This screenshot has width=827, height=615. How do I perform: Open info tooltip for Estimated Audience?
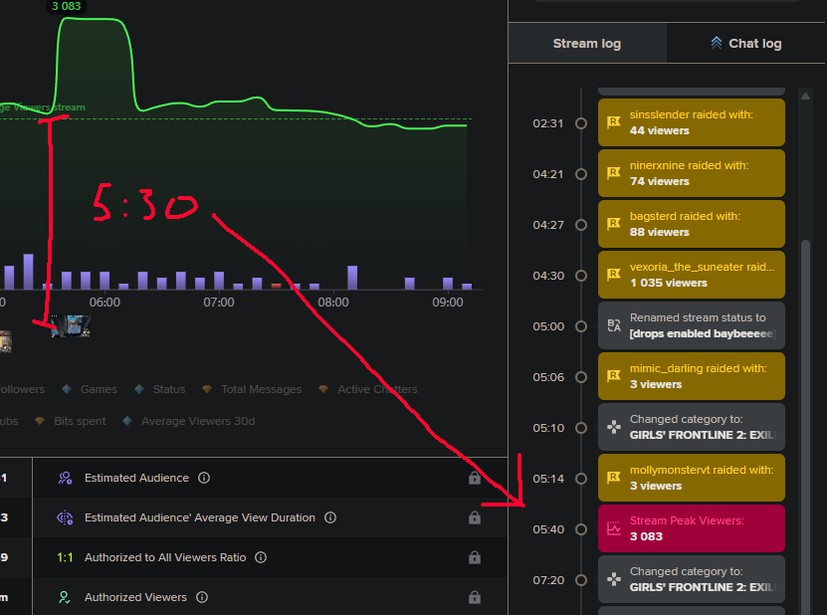tap(204, 478)
